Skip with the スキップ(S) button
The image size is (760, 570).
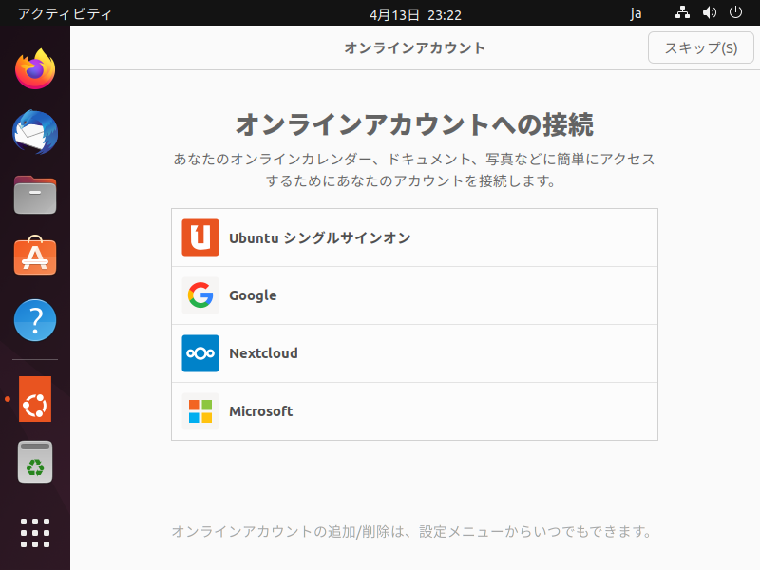[701, 47]
